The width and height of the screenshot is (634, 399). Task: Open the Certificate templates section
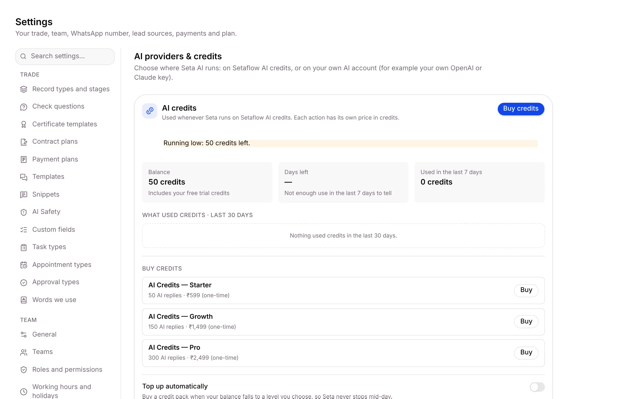click(x=65, y=124)
